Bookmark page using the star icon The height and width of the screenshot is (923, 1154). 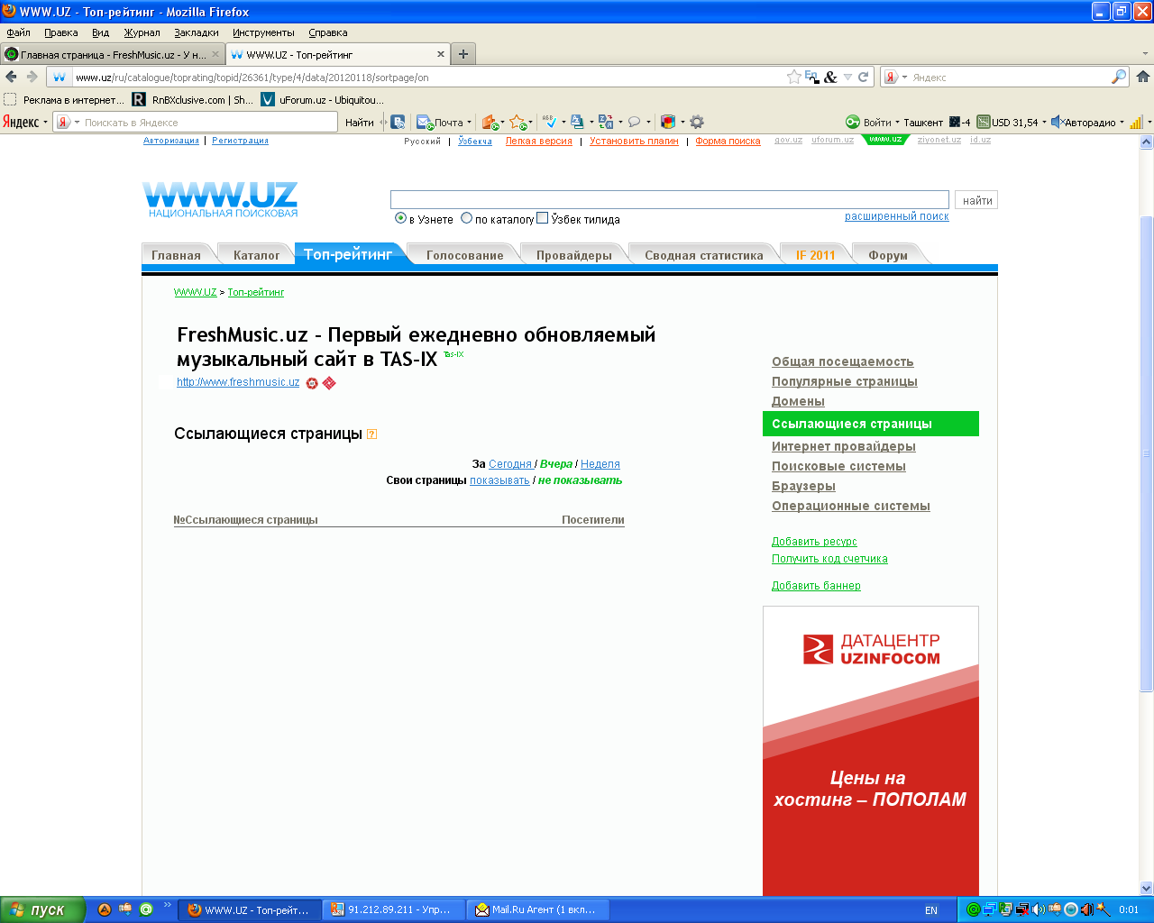(793, 78)
